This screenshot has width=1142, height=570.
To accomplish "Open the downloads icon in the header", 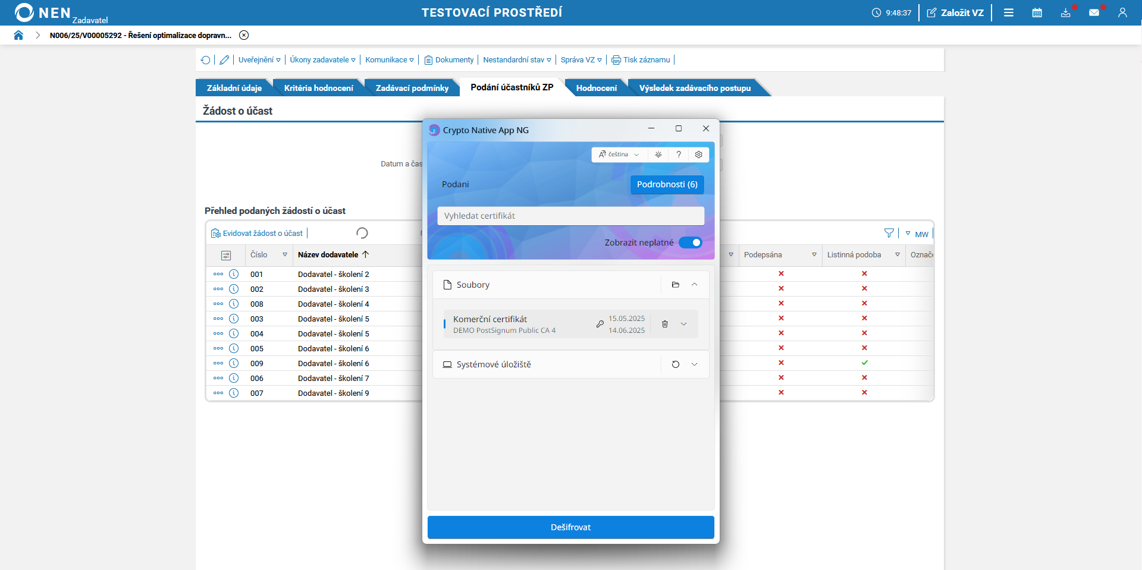I will coord(1066,12).
